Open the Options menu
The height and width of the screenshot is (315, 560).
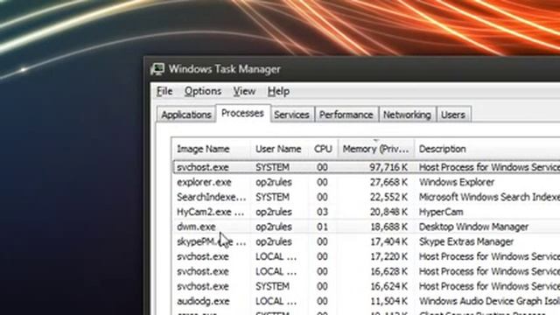(x=203, y=91)
